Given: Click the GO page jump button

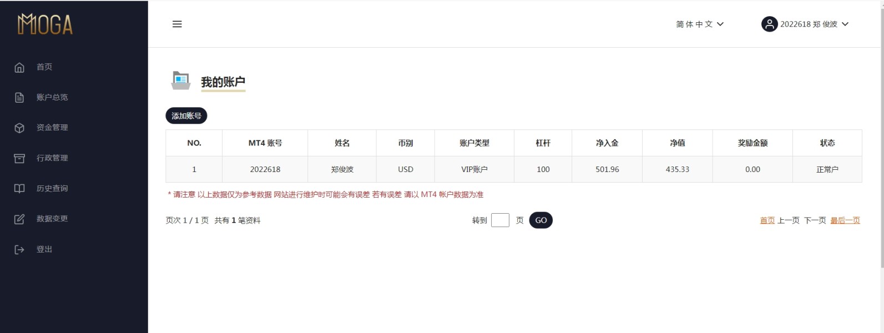Looking at the screenshot, I should click(x=540, y=220).
